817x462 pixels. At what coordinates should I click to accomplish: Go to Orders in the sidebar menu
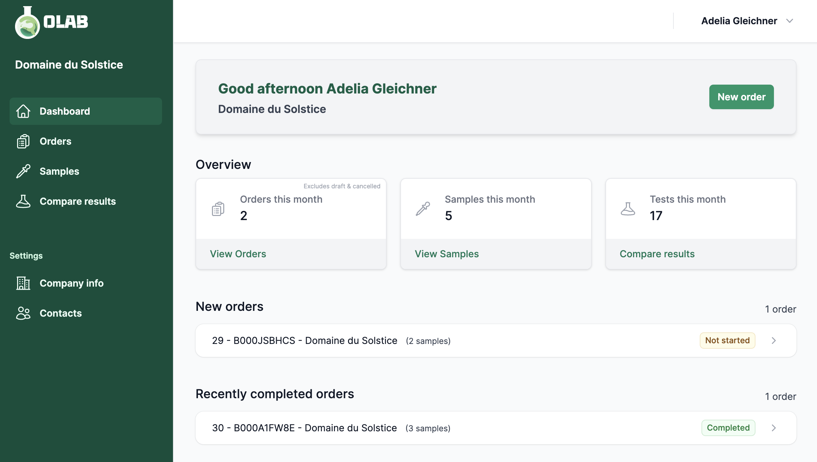pos(55,141)
